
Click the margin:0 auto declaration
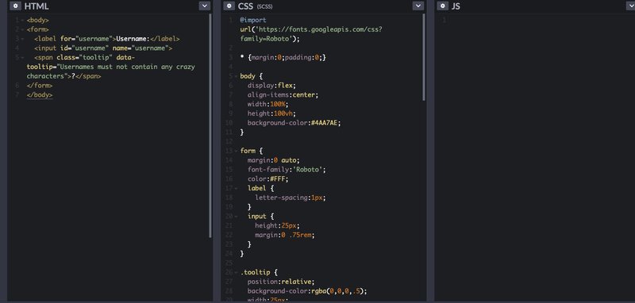click(274, 160)
